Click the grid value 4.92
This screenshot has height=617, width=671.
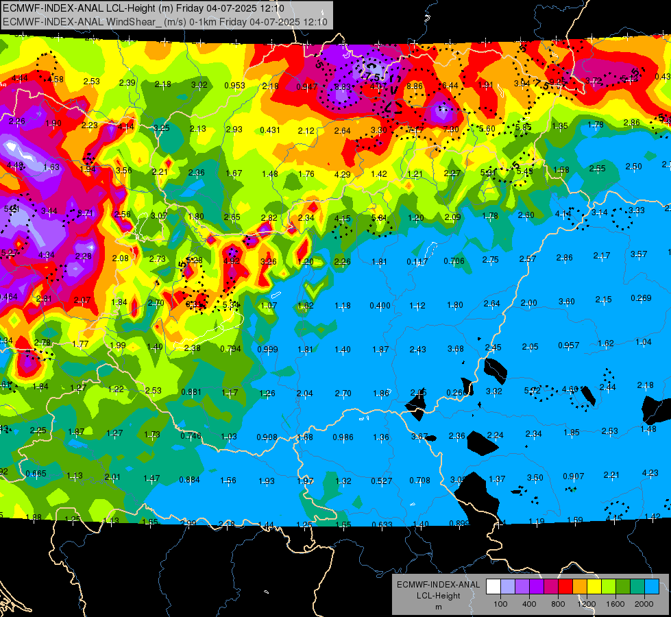(232, 261)
